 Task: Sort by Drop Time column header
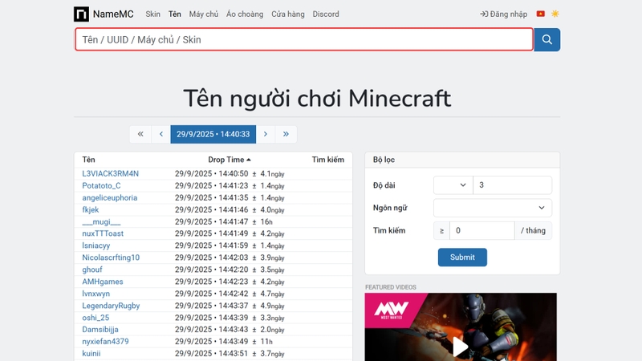230,160
